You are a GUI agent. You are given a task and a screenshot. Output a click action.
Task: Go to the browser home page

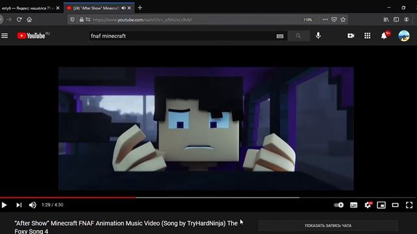[x=29, y=19]
